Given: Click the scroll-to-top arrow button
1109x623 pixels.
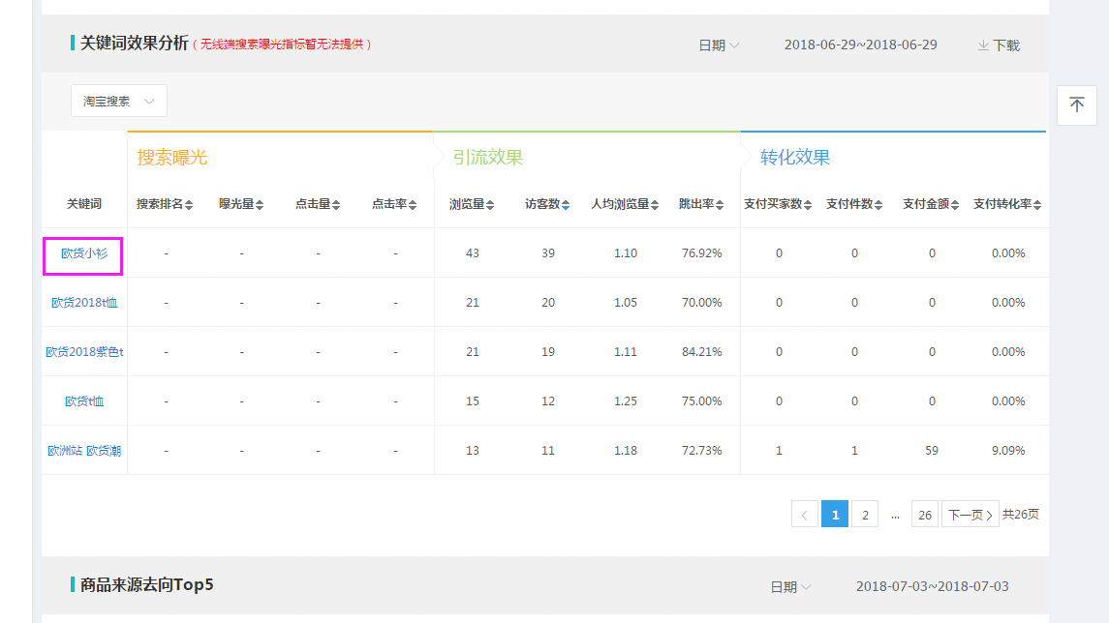Looking at the screenshot, I should pos(1076,104).
